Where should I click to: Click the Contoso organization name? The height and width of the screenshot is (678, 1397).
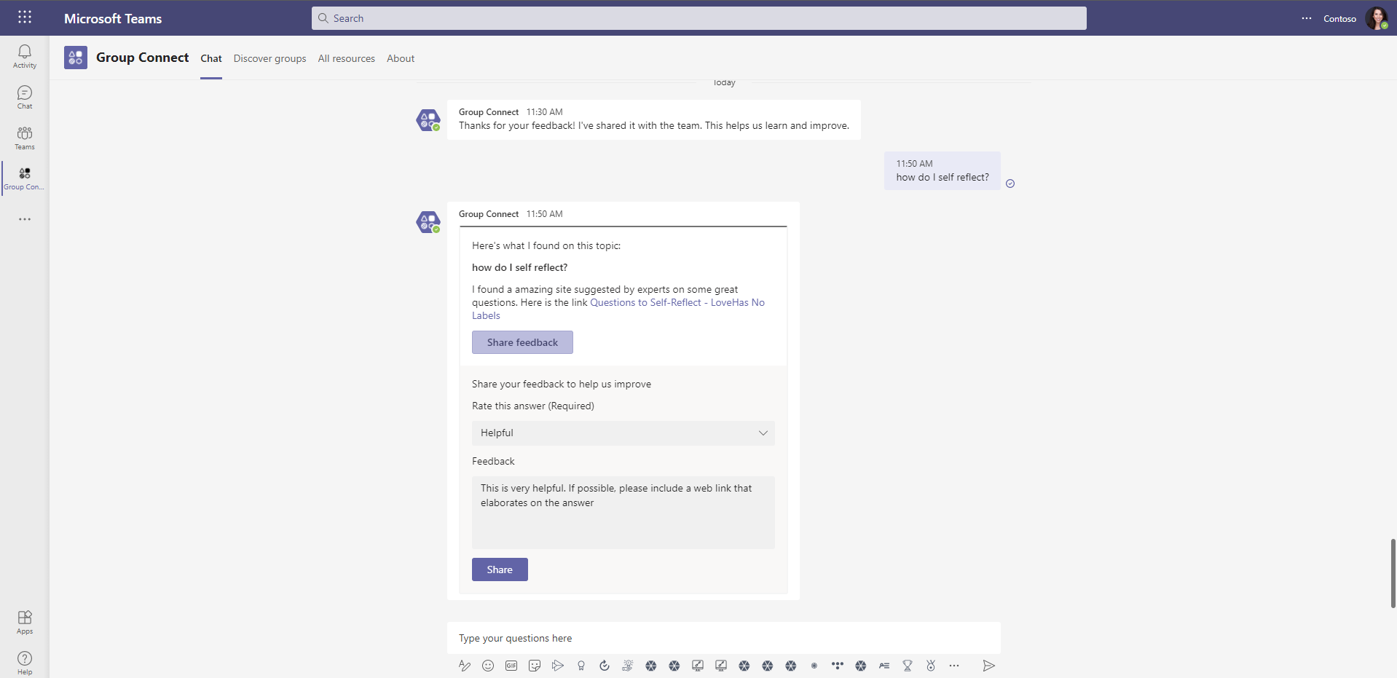click(x=1339, y=19)
